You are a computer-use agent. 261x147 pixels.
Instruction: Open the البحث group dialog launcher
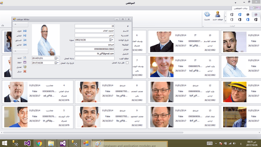point(203,26)
